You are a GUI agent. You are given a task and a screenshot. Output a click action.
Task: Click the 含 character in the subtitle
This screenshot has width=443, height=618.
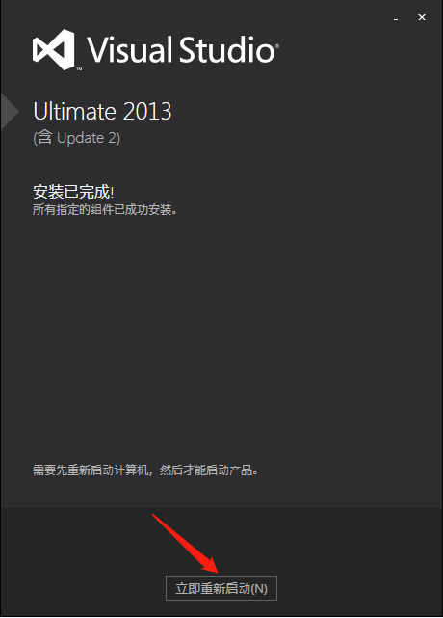[x=45, y=138]
